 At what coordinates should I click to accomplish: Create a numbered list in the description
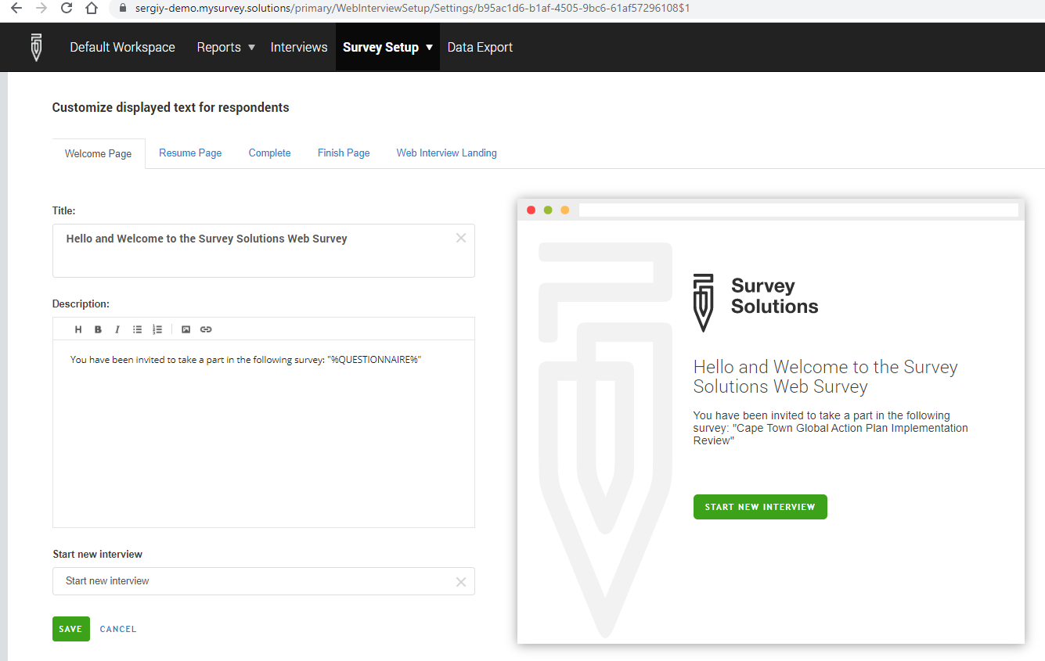coord(157,329)
